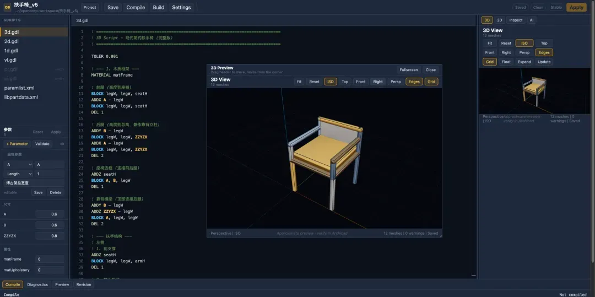
Task: Click Compile in the top toolbar
Action: pyautogui.click(x=136, y=7)
